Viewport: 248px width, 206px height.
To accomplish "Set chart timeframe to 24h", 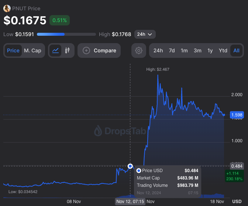I will tap(158, 50).
